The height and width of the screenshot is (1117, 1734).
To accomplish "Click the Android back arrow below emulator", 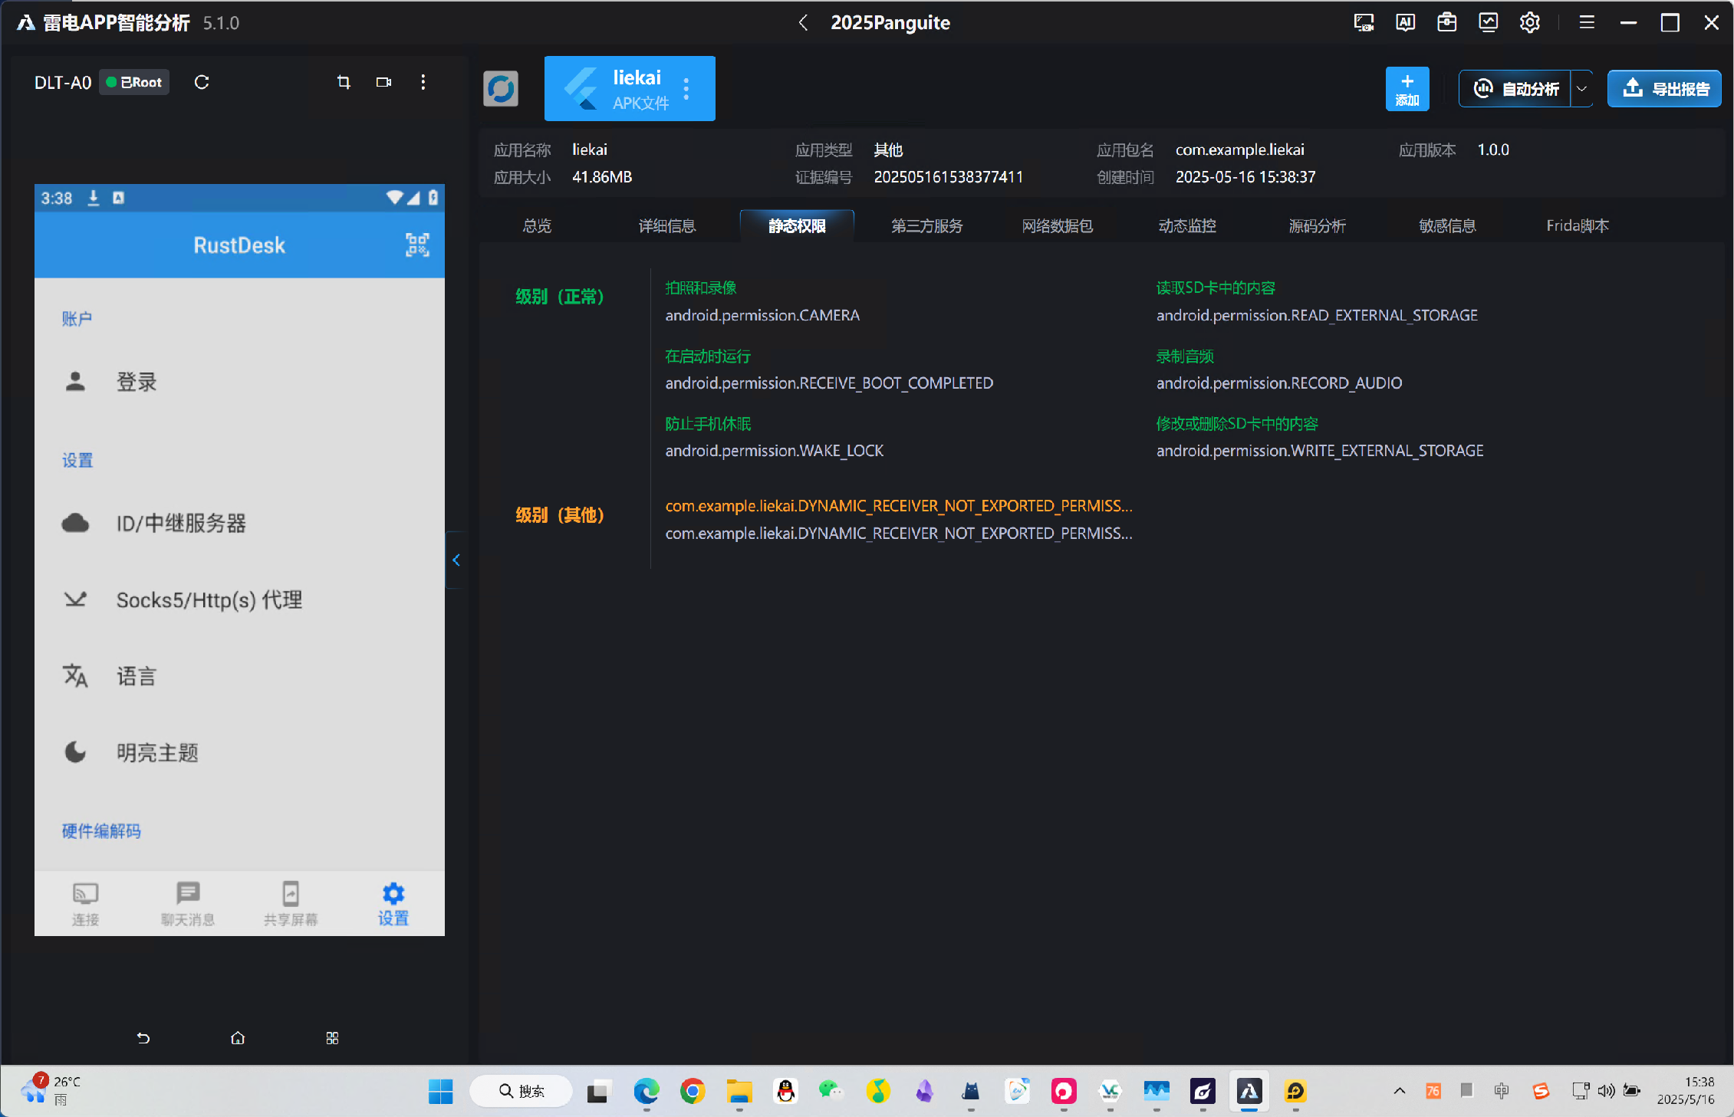I will point(143,1038).
